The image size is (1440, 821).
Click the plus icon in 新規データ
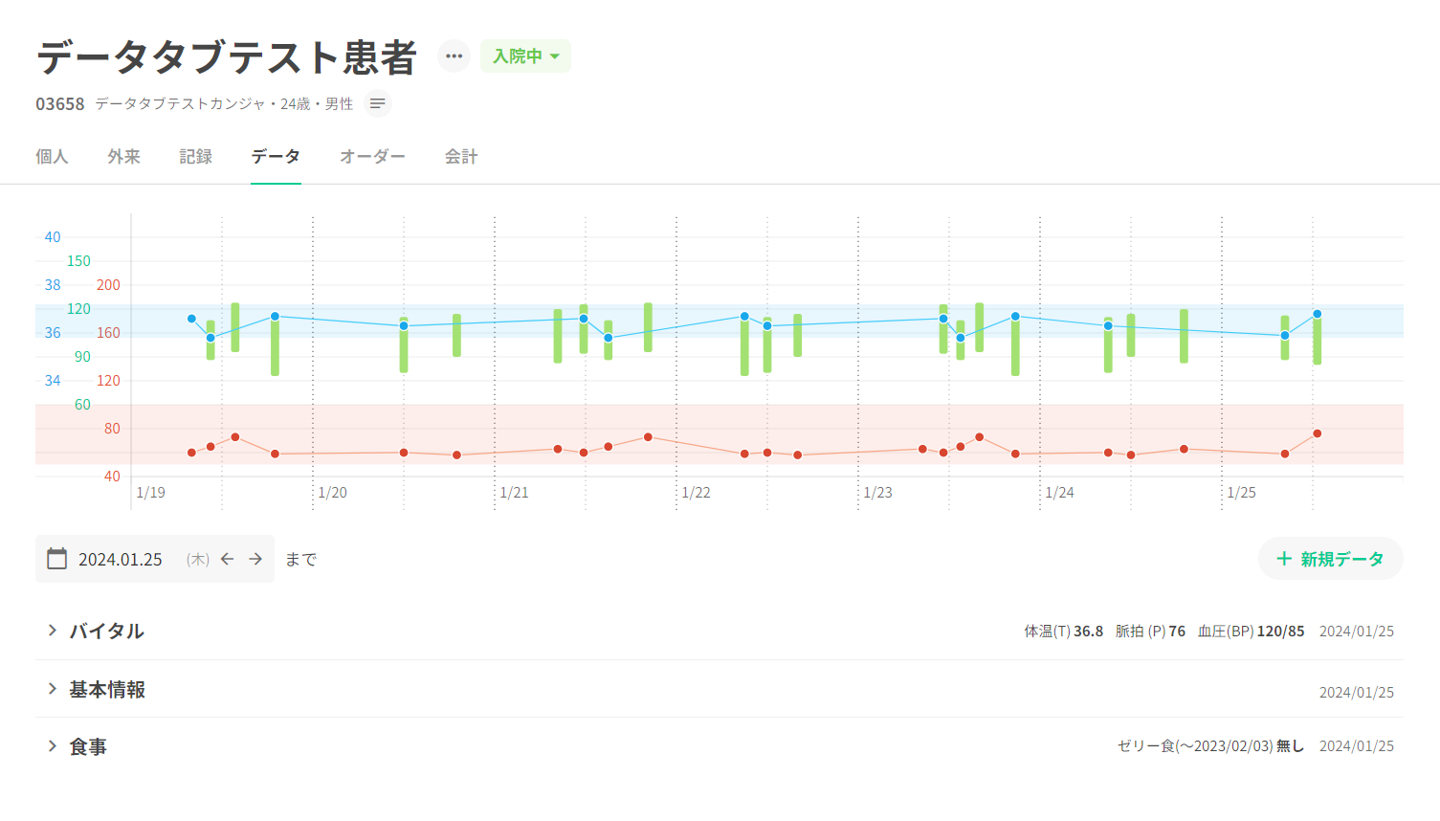click(x=1284, y=559)
